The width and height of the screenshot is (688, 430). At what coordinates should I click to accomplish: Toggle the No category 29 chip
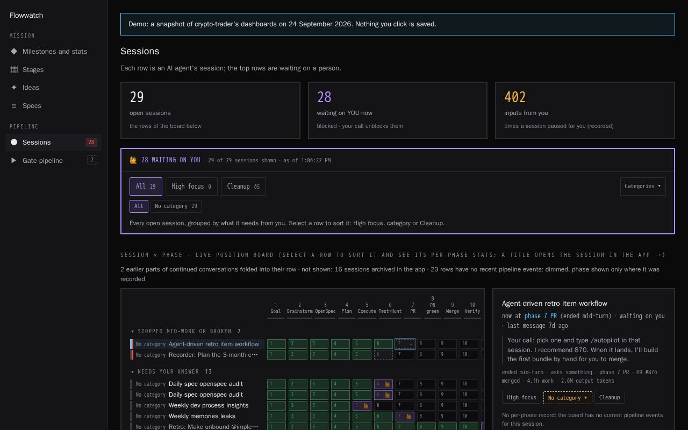tap(176, 206)
